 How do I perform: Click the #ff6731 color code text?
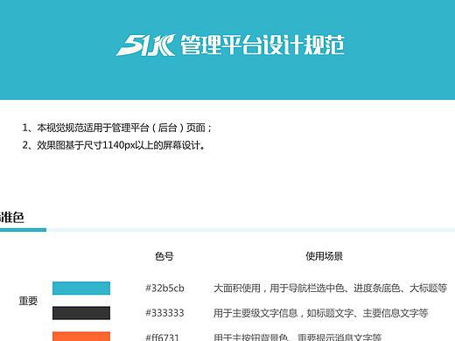point(162,338)
